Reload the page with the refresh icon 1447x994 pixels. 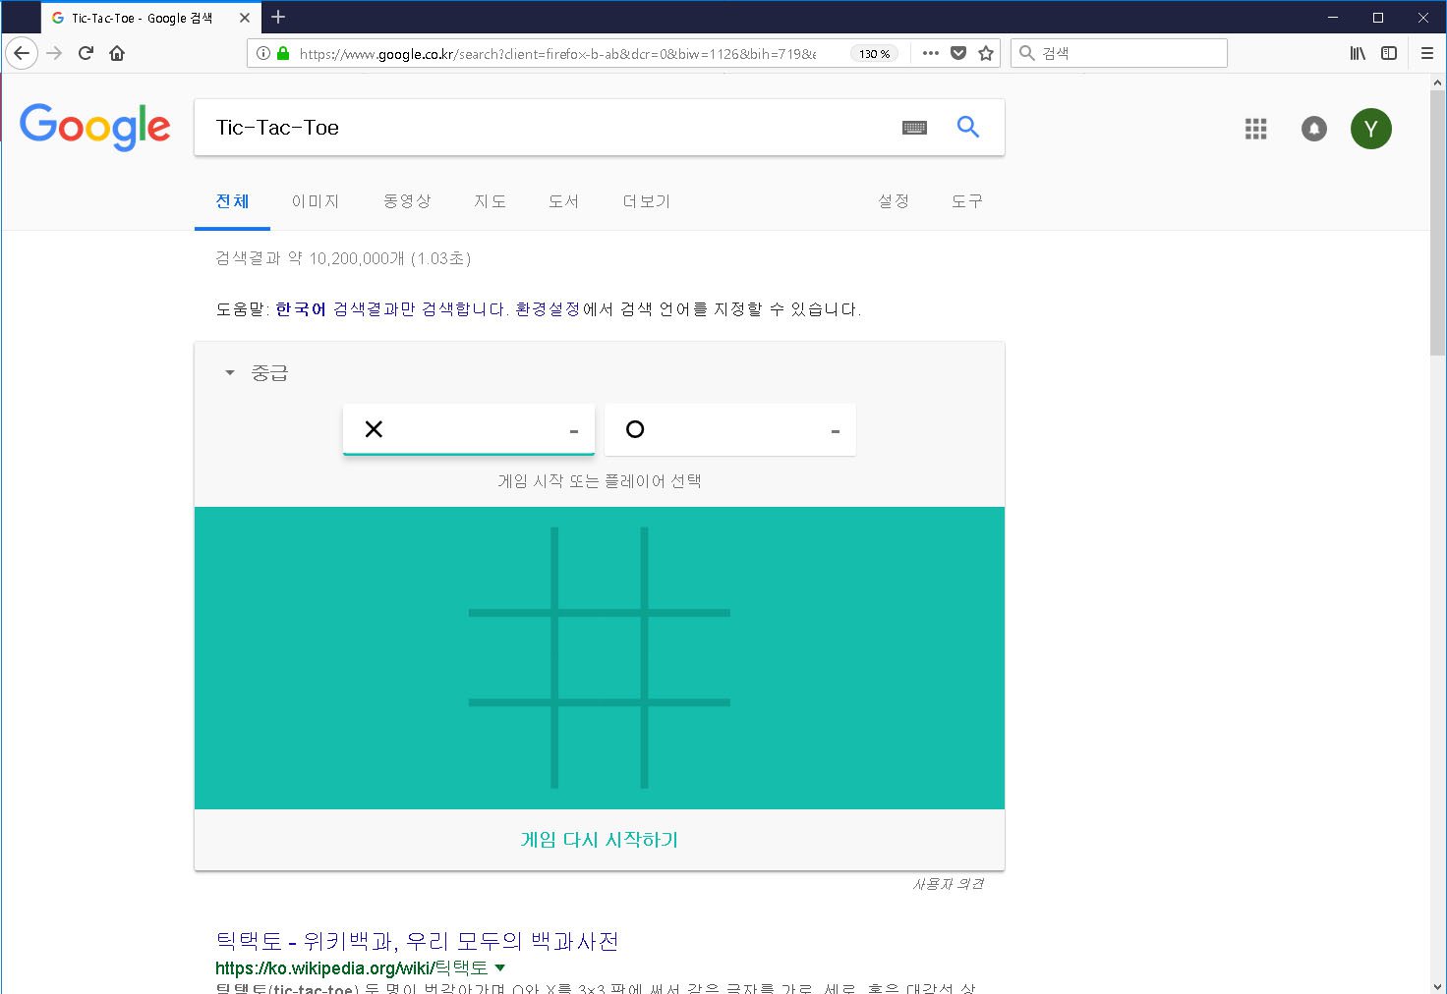[x=86, y=53]
